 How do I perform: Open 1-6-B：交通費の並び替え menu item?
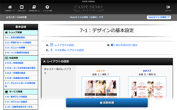click(x=21, y=78)
